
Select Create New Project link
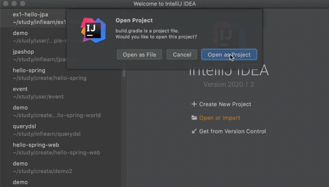pyautogui.click(x=225, y=104)
